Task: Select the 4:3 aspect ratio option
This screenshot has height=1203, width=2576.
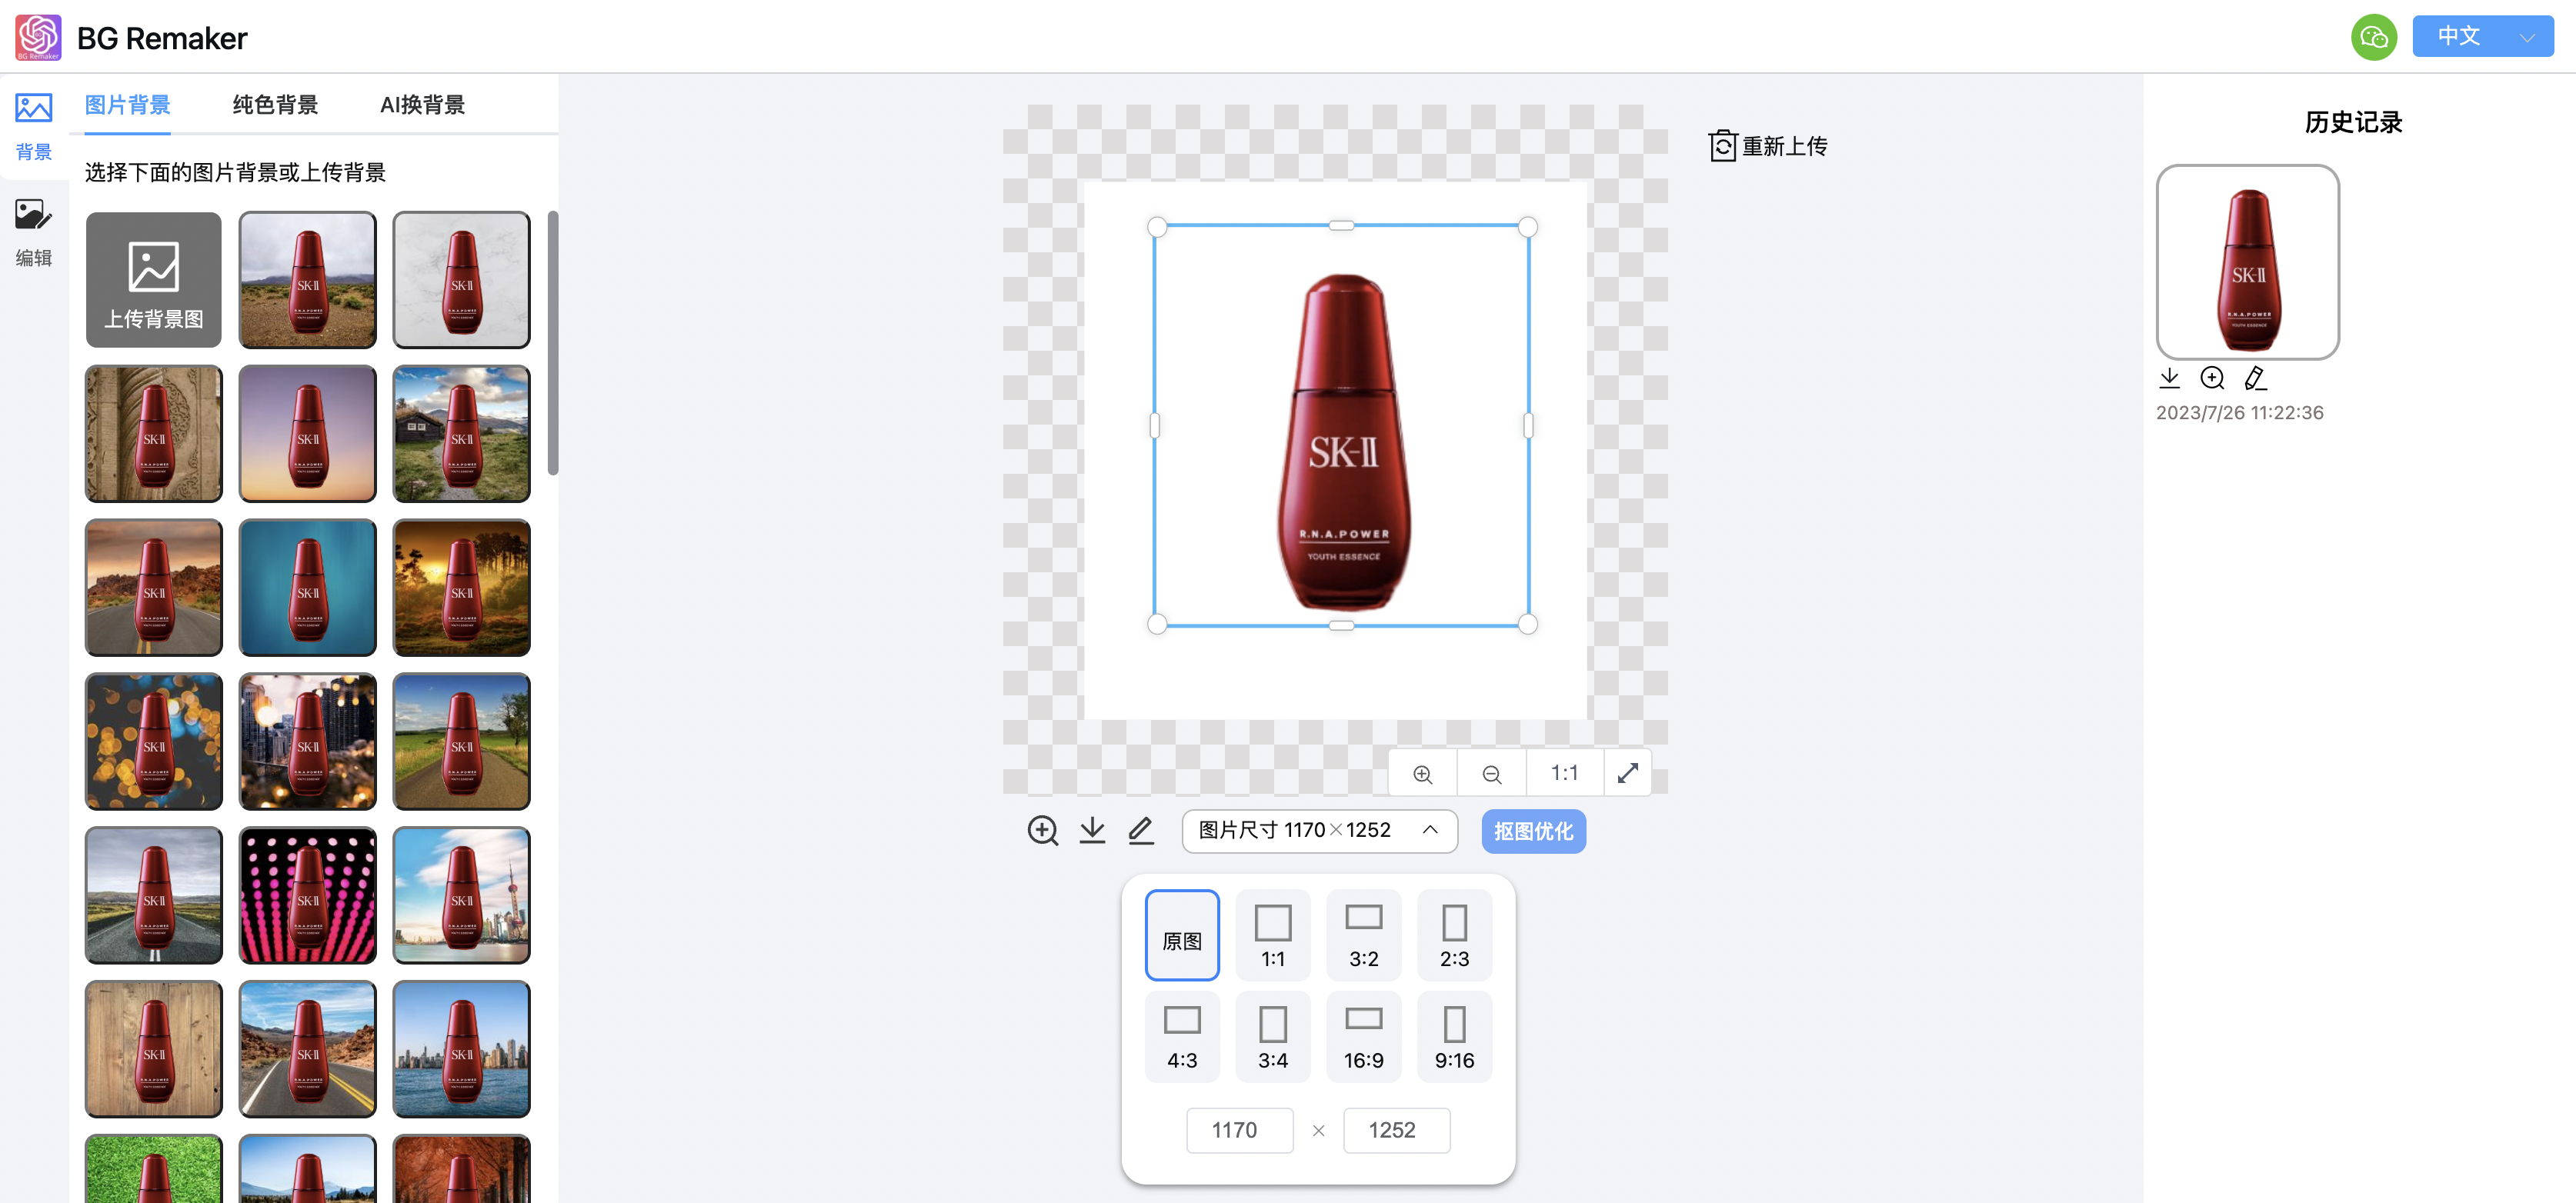Action: pos(1181,1036)
